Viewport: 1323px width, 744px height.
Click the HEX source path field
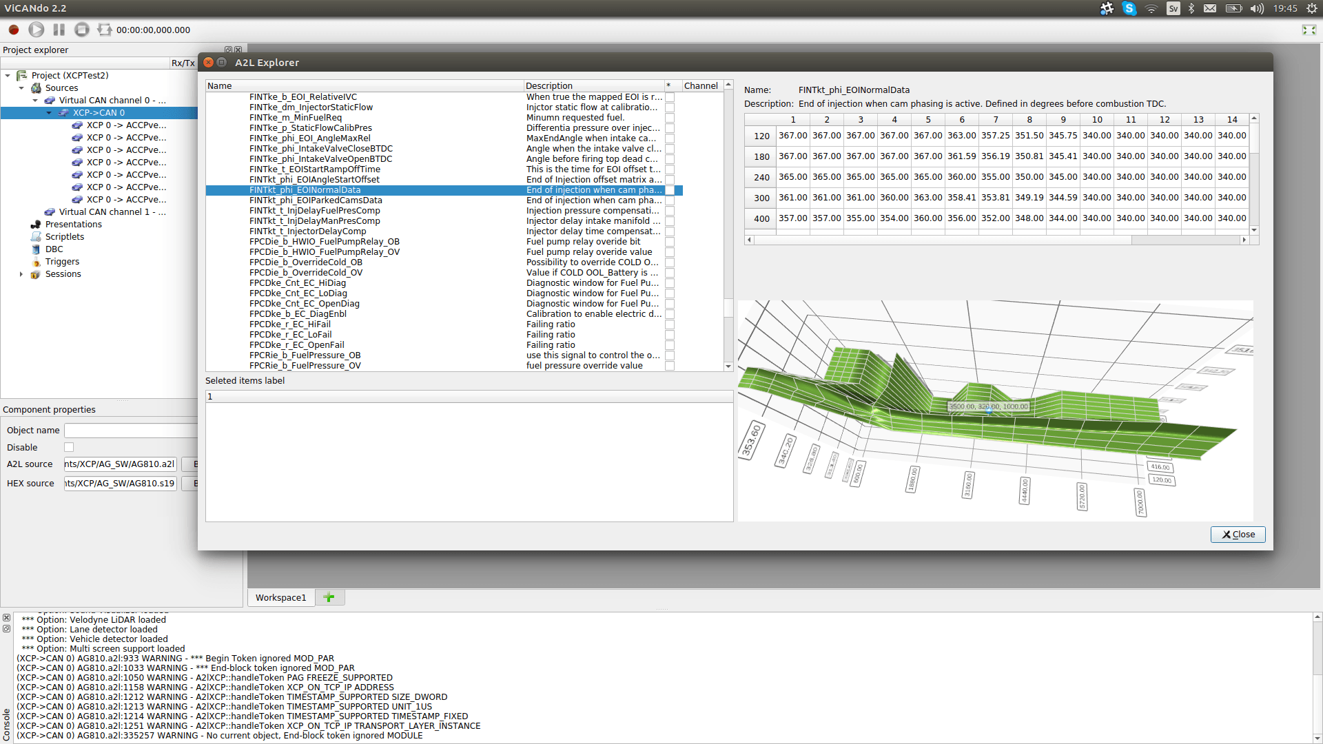pos(121,484)
